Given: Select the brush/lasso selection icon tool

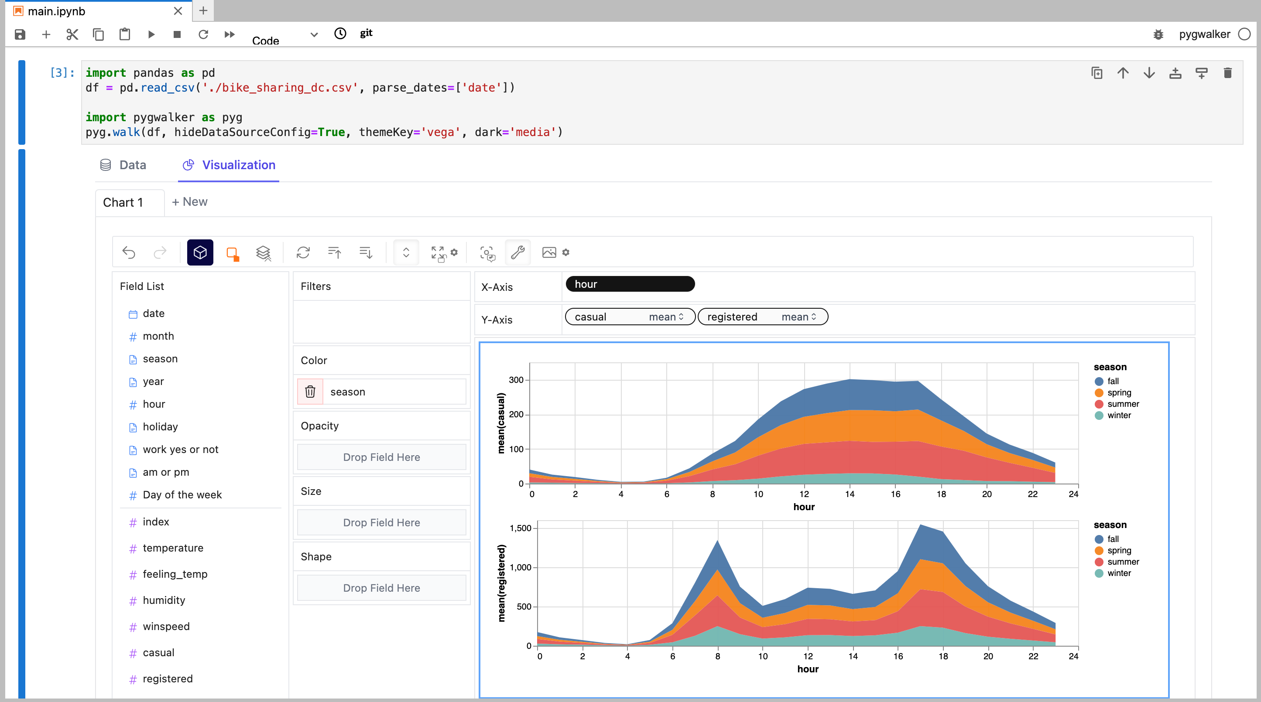Looking at the screenshot, I should point(232,252).
